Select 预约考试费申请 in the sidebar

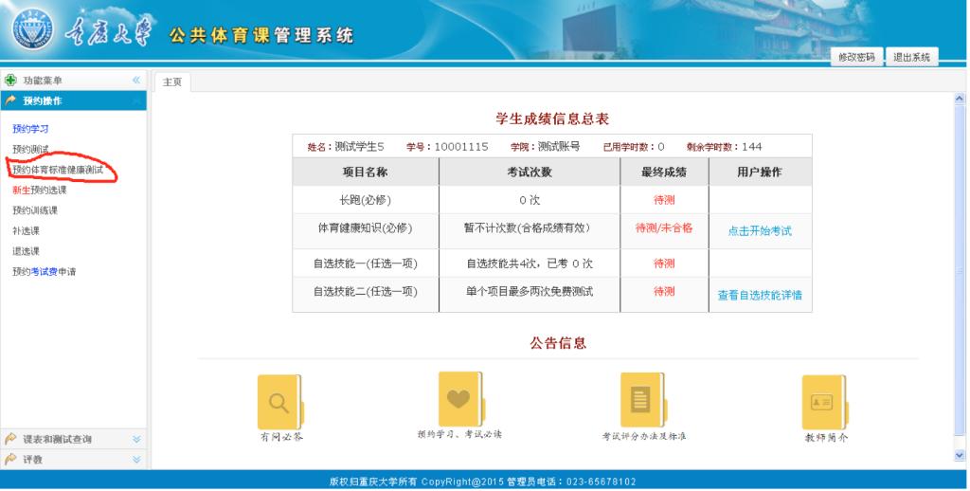click(x=44, y=272)
